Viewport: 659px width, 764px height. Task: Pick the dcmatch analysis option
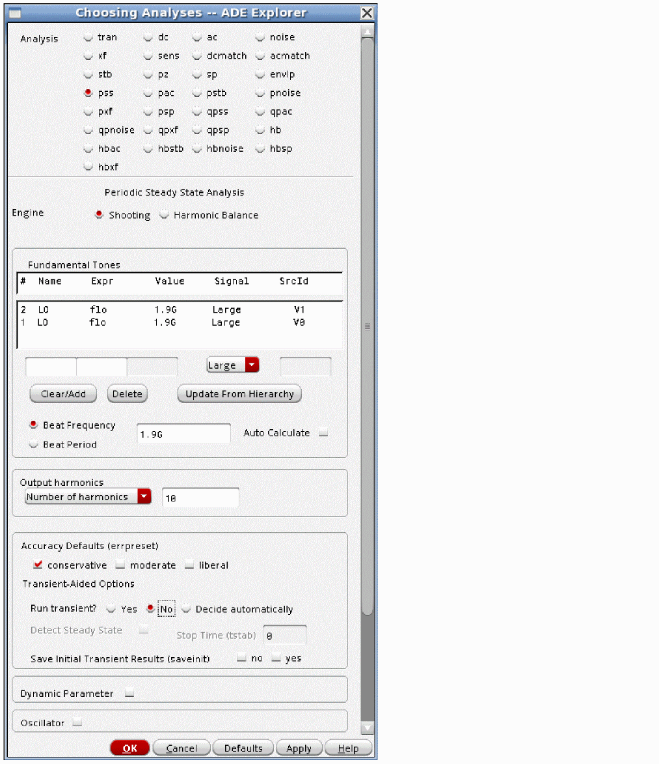tap(196, 55)
